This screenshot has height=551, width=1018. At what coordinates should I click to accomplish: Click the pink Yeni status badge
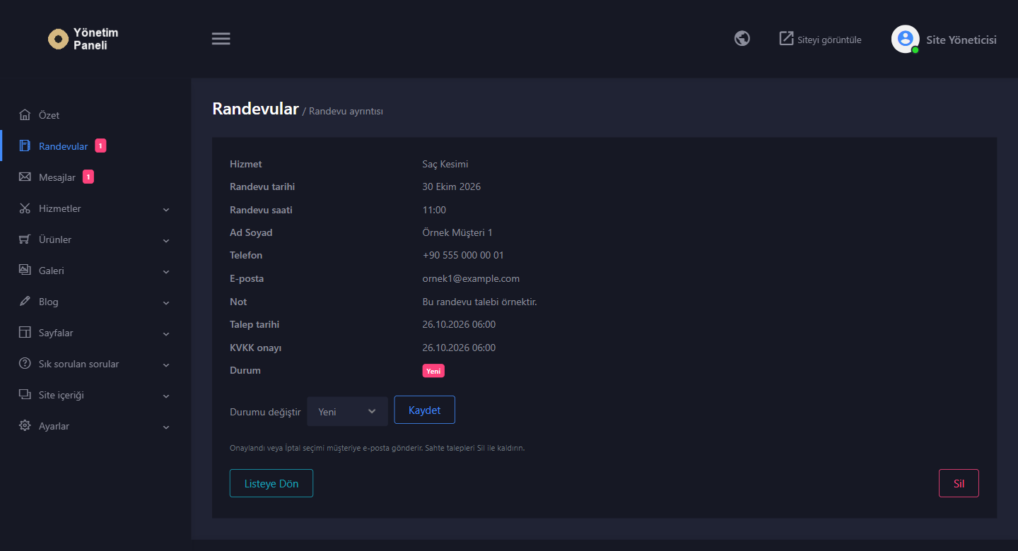tap(433, 371)
